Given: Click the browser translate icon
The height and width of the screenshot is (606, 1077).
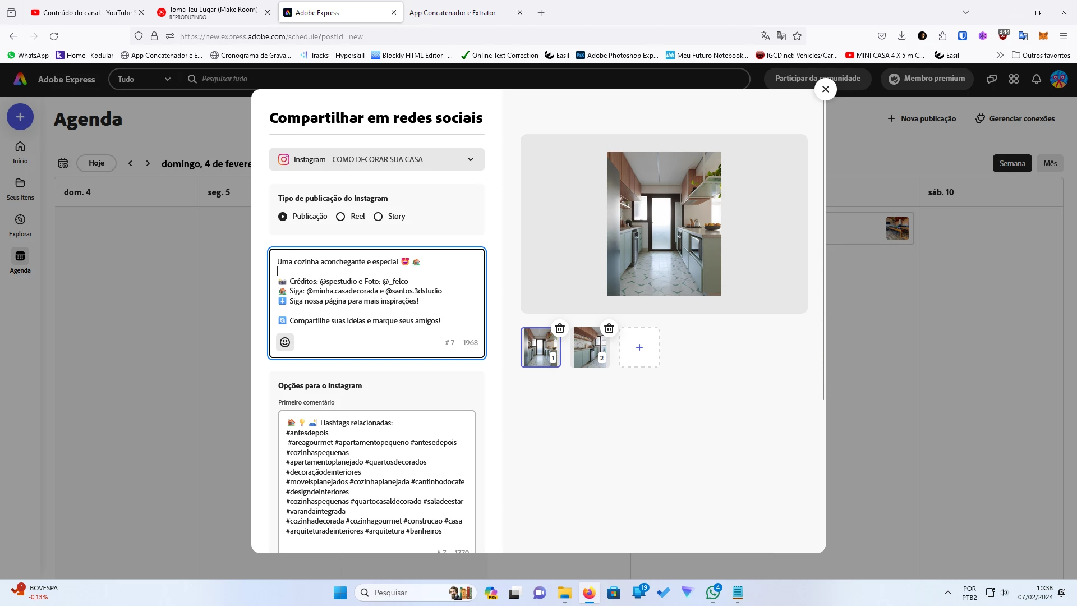Looking at the screenshot, I should coord(765,36).
